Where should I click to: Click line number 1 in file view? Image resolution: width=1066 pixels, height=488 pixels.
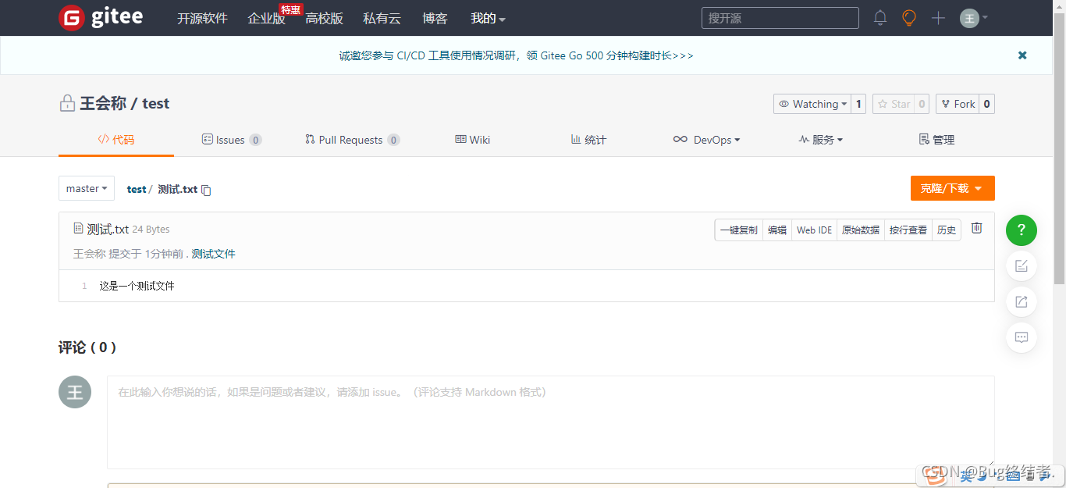pyautogui.click(x=84, y=287)
